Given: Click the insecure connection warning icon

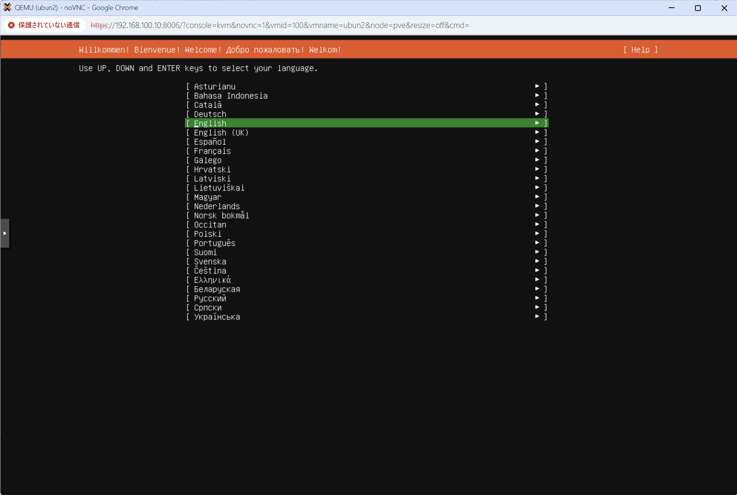Looking at the screenshot, I should 12,25.
